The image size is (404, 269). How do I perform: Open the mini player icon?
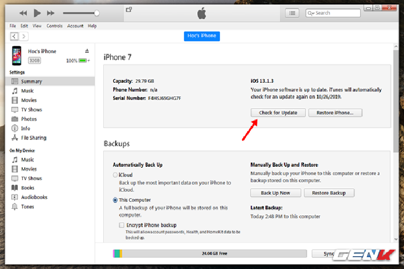[x=129, y=10]
